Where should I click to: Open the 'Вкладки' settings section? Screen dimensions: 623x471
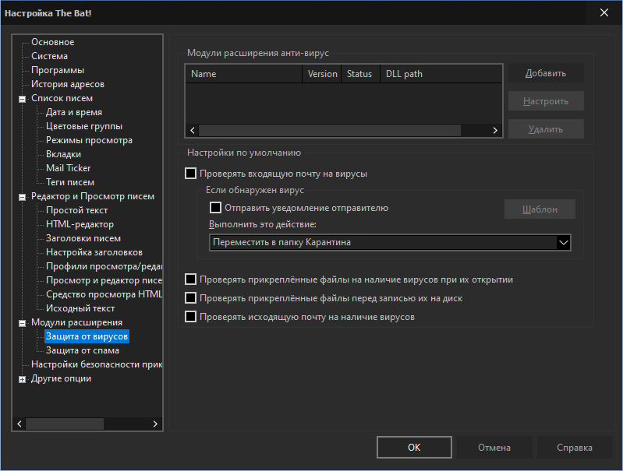64,154
